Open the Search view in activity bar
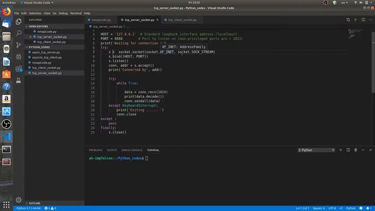375x211 pixels. pos(18,33)
